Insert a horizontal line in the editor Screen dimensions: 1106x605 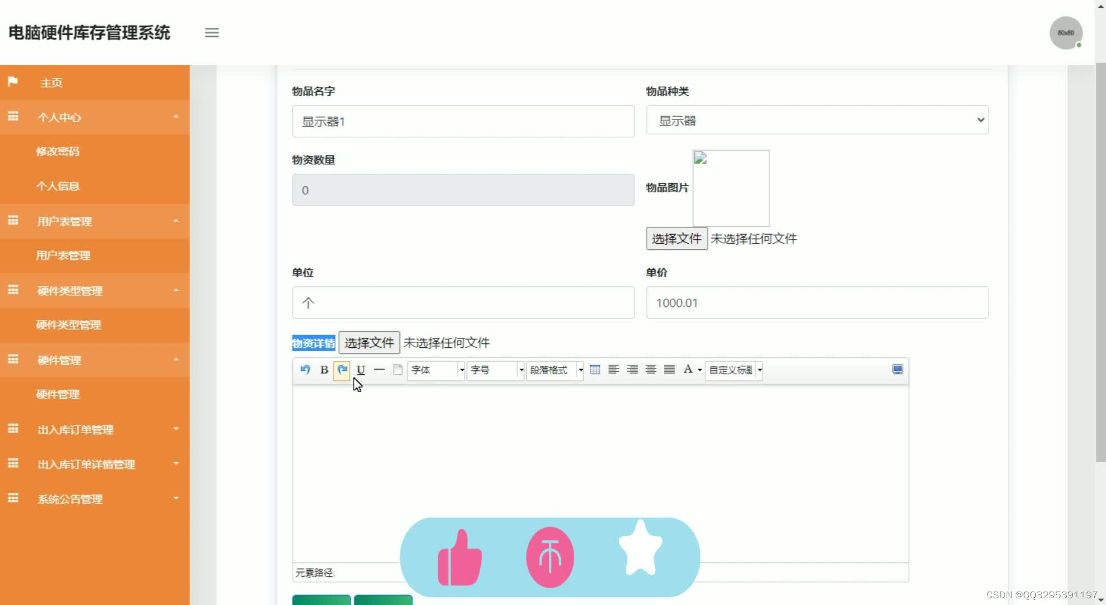click(379, 370)
